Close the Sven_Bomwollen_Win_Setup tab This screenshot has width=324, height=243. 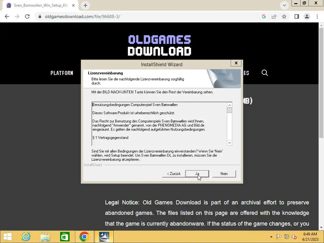pyautogui.click(x=73, y=5)
